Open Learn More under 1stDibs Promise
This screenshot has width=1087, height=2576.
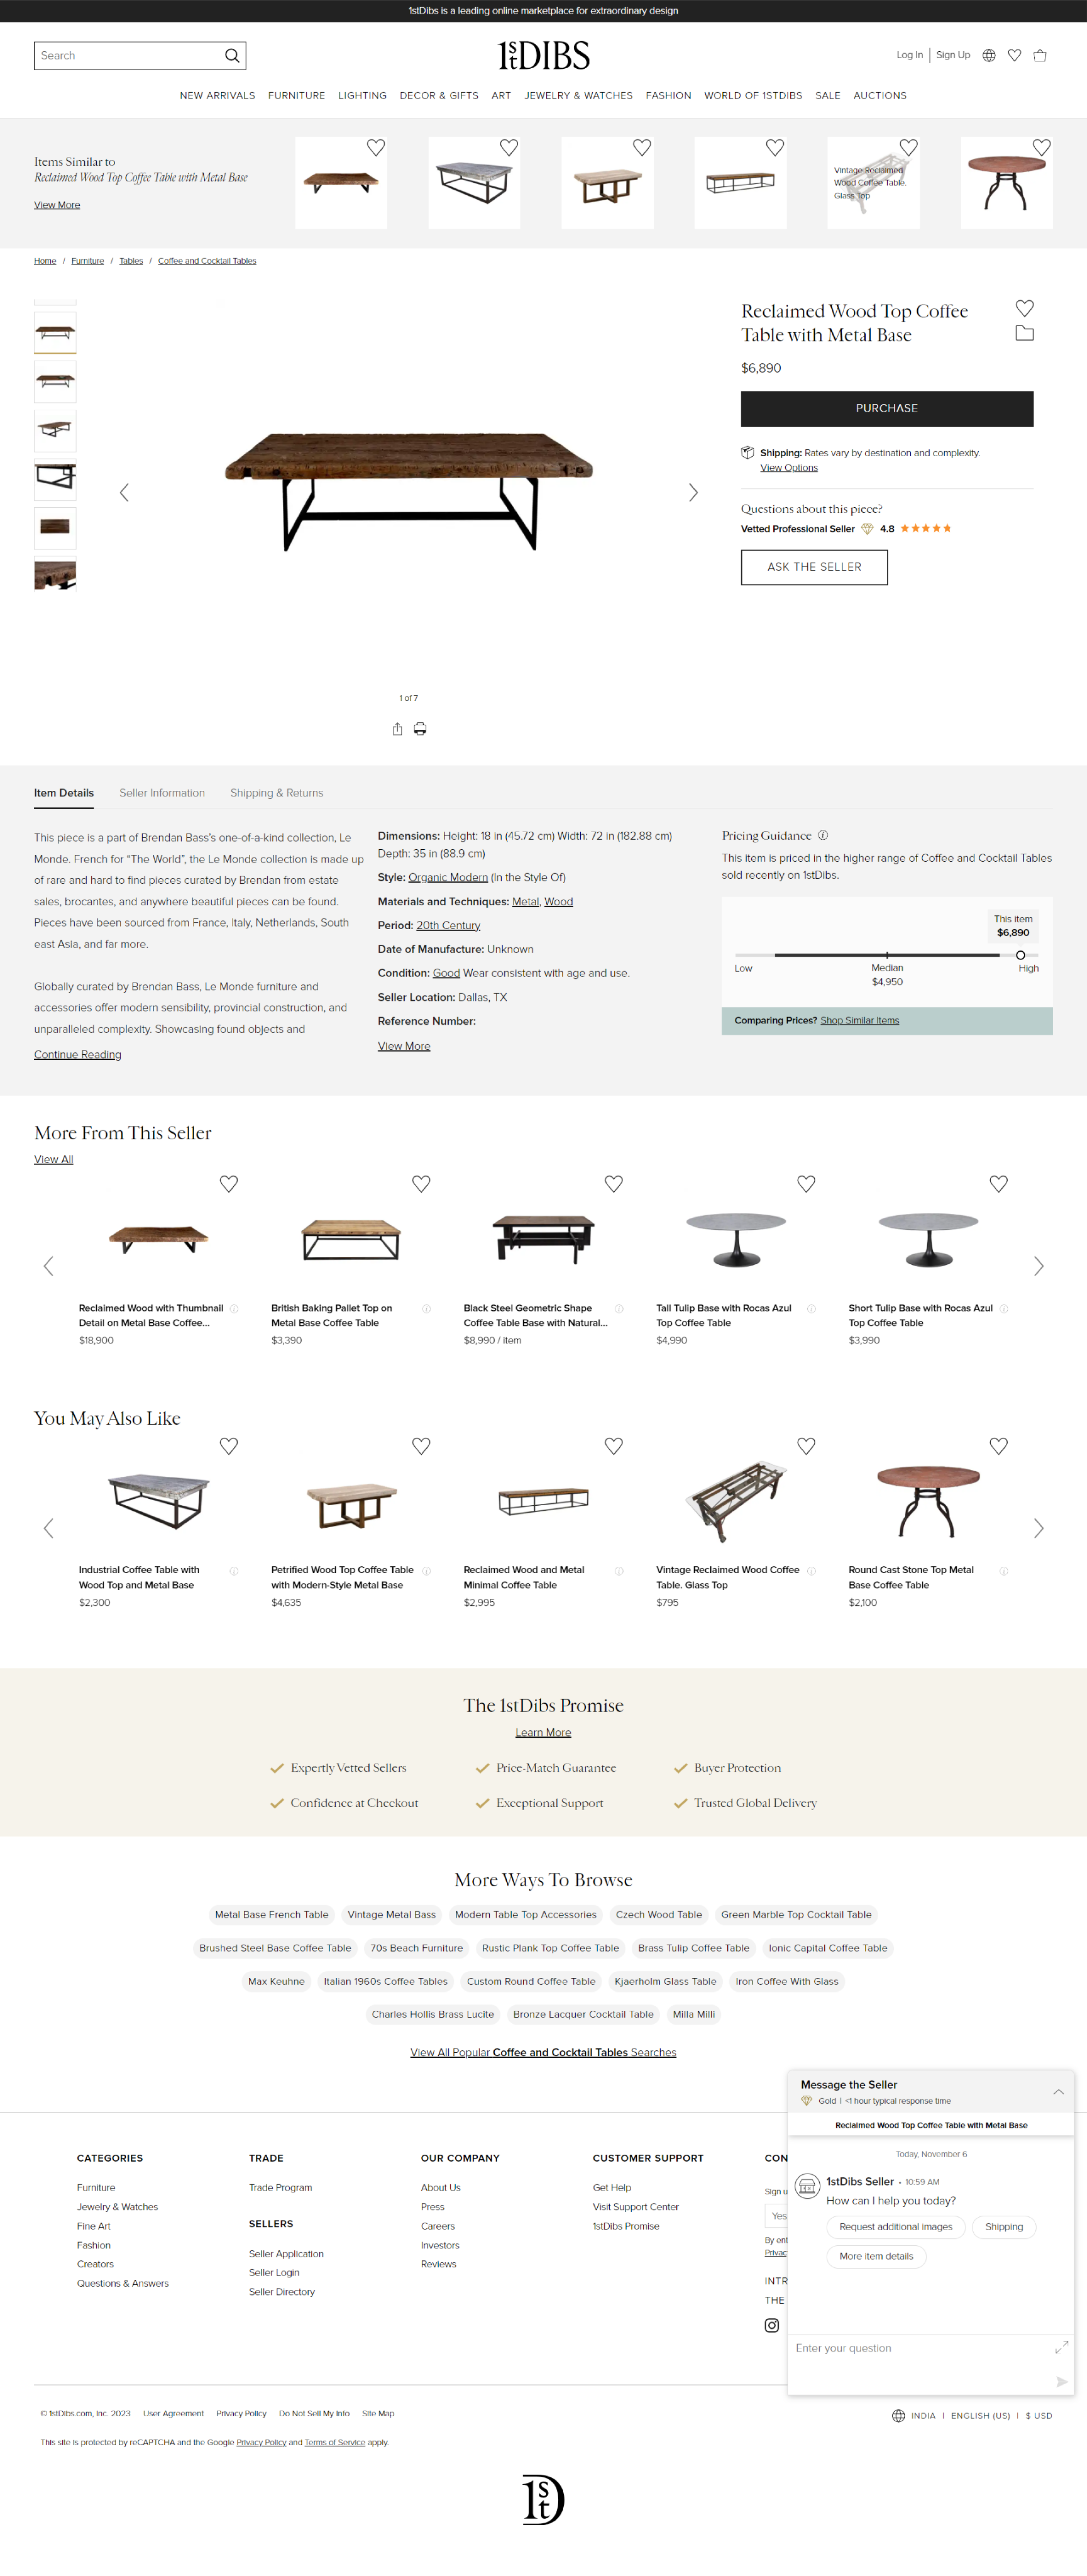543,1733
